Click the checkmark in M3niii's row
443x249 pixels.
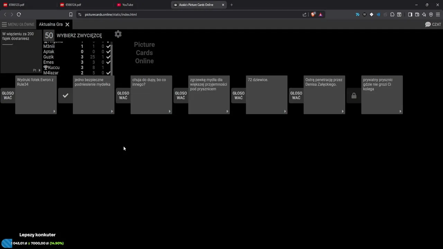pos(108,46)
